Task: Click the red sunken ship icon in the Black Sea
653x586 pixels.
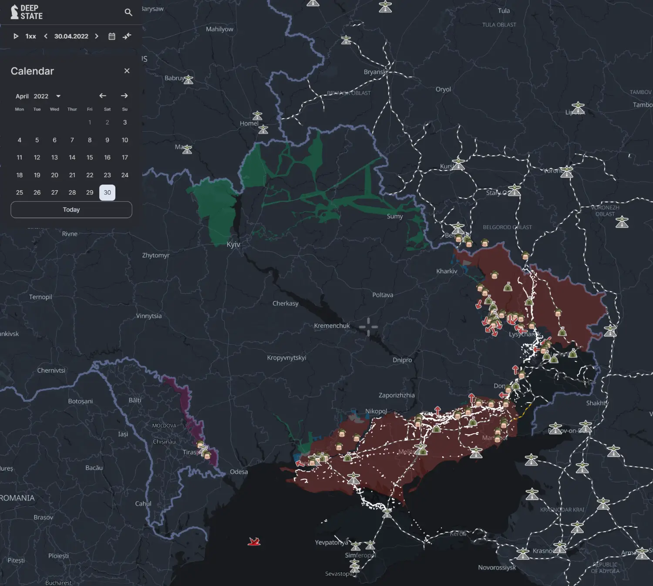Action: [254, 542]
